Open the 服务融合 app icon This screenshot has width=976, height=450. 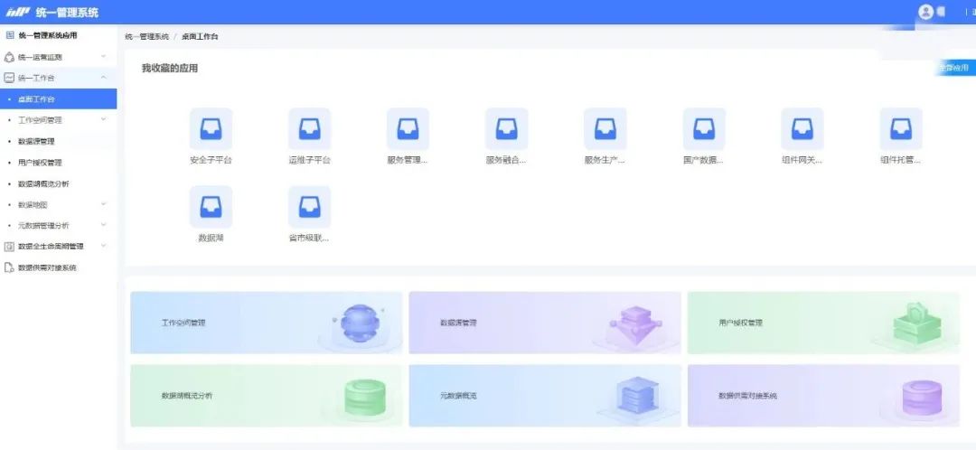[507, 129]
